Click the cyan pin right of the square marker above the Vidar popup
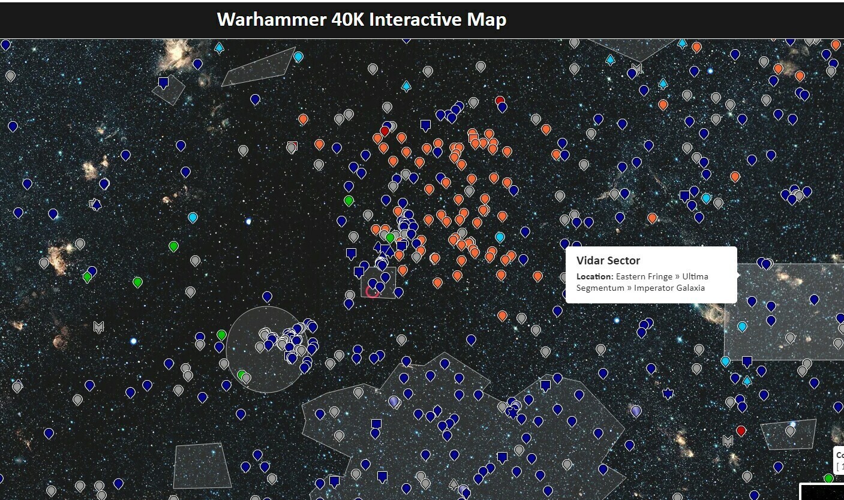Screen dimensions: 844x500 (x=706, y=198)
